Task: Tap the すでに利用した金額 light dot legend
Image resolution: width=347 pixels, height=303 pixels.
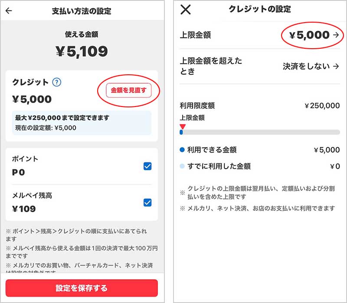Action: tap(182, 166)
